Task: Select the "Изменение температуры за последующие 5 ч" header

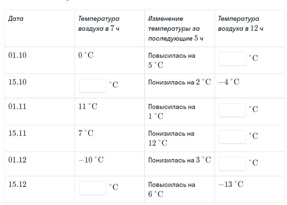Action: click(175, 28)
